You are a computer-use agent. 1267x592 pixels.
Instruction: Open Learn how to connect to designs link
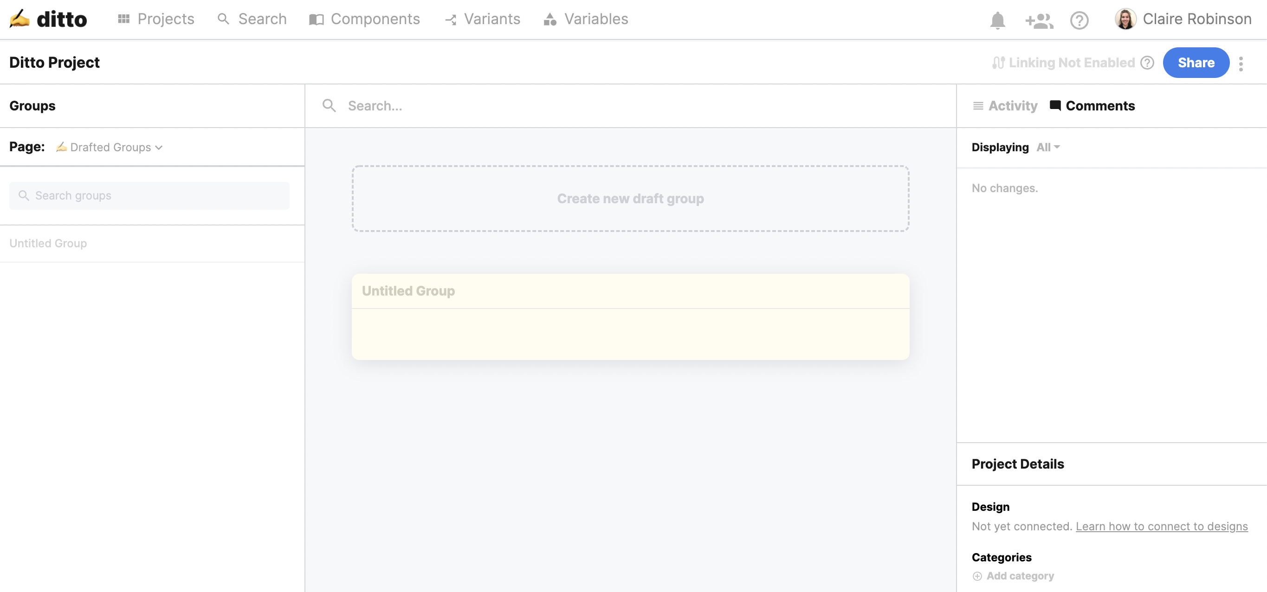[1161, 526]
